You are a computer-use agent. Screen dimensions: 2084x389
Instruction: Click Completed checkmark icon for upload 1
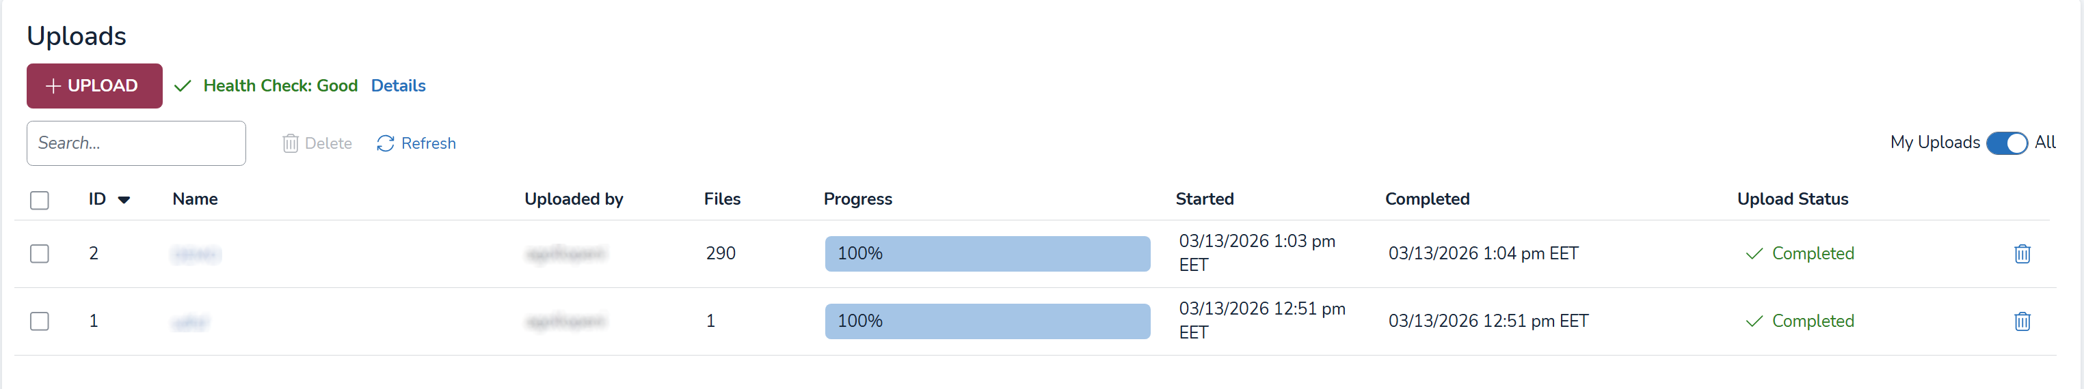pyautogui.click(x=1754, y=321)
